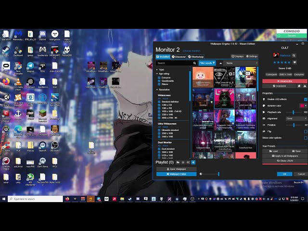Image resolution: width=308 pixels, height=231 pixels.
Task: Open the Scheme color dropdown arrow
Action: coord(306,106)
